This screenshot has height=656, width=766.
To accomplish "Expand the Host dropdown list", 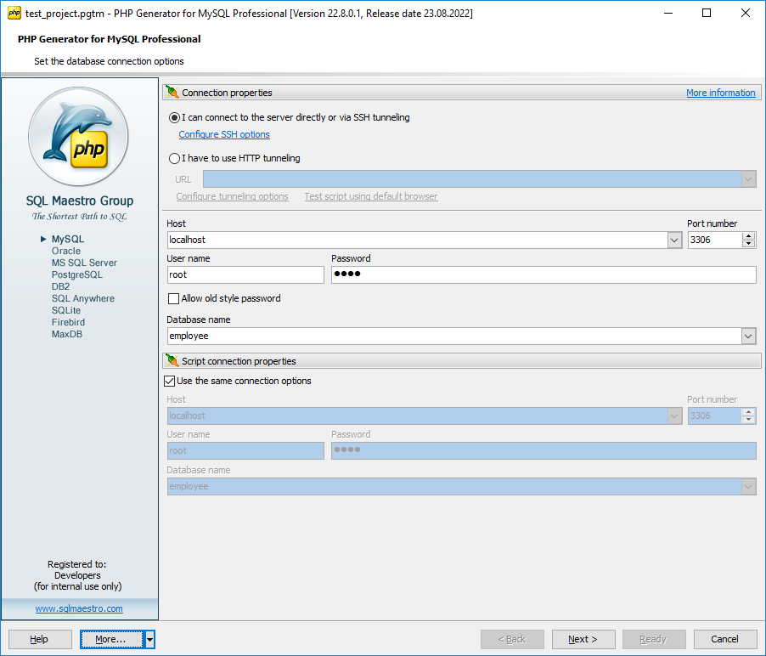I will tap(674, 240).
